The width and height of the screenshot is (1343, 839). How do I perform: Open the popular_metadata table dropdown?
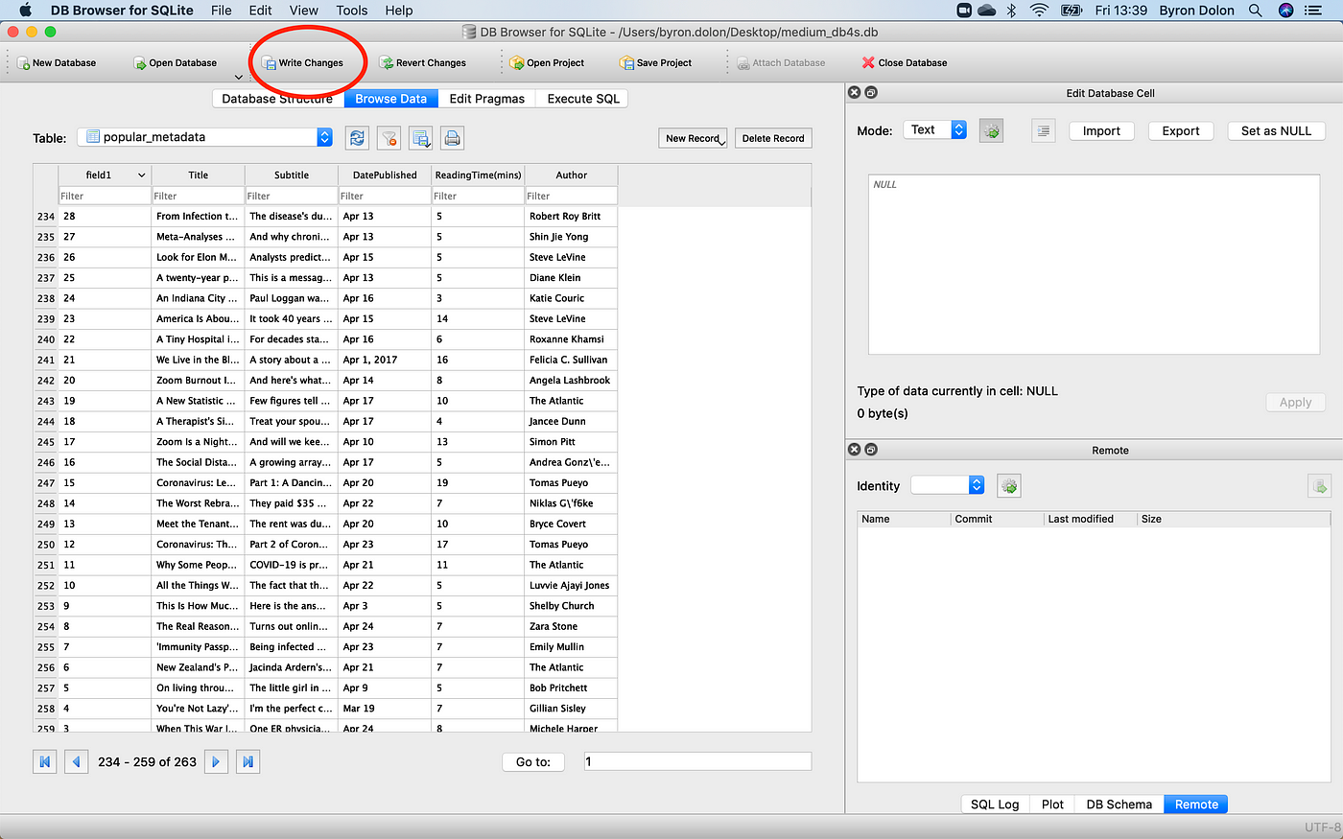pos(205,137)
